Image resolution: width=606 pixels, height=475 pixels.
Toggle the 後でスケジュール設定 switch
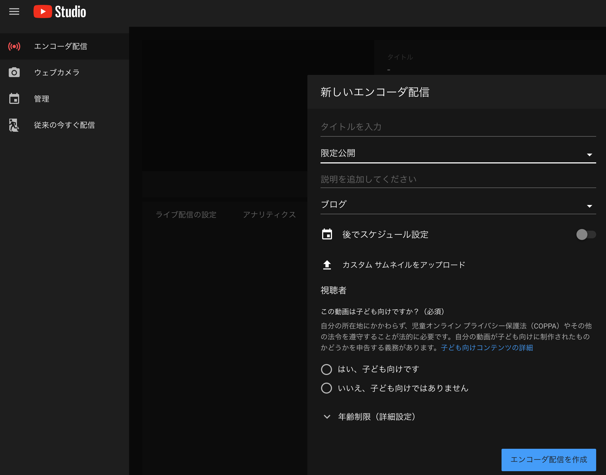[586, 234]
